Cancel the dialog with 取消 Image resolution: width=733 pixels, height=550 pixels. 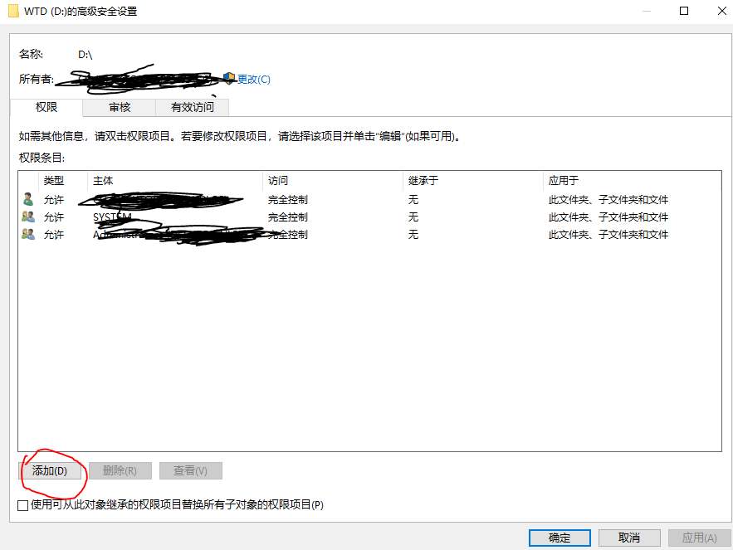pyautogui.click(x=629, y=538)
